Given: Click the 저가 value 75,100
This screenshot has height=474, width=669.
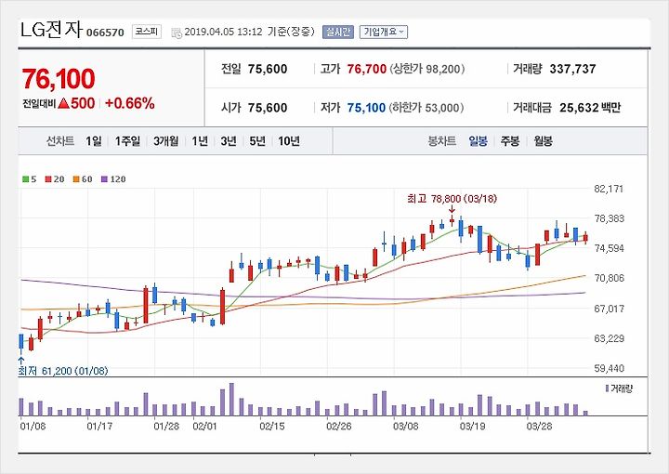Looking at the screenshot, I should (366, 108).
